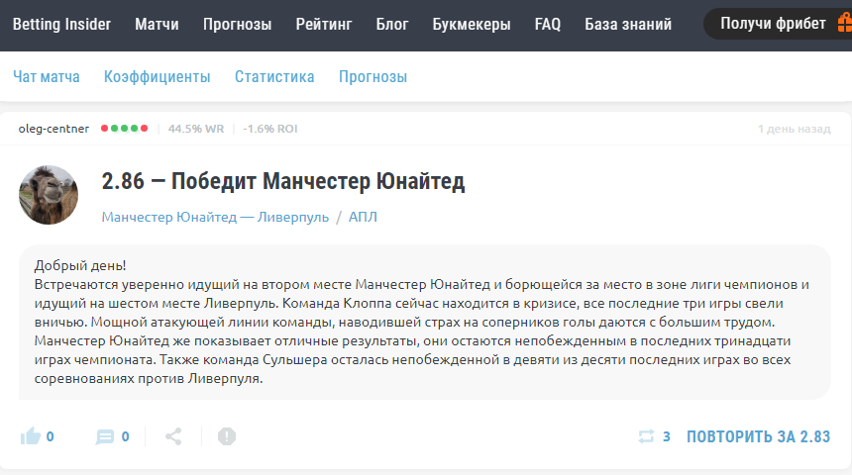This screenshot has width=852, height=475.
Task: Click the camel avatar thumbnail
Action: click(49, 195)
